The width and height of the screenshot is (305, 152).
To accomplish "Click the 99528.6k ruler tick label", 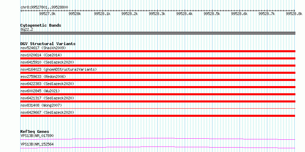I will tap(240, 14).
